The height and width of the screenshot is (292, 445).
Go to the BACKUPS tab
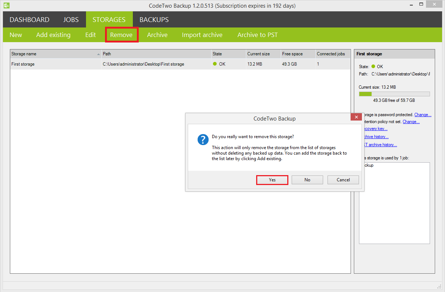[x=154, y=20]
